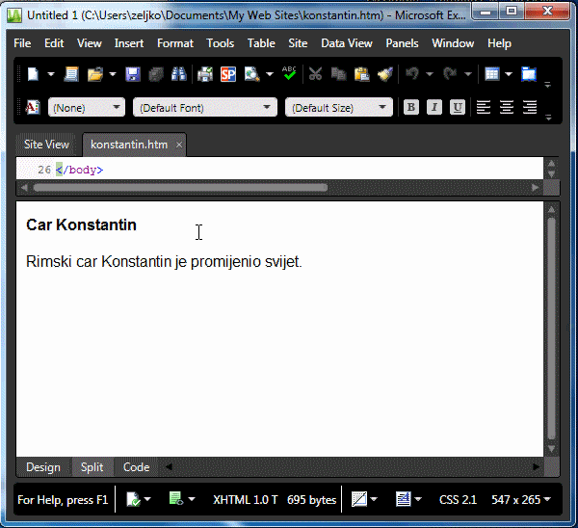Toggle Underline formatting
The height and width of the screenshot is (528, 578).
click(458, 108)
